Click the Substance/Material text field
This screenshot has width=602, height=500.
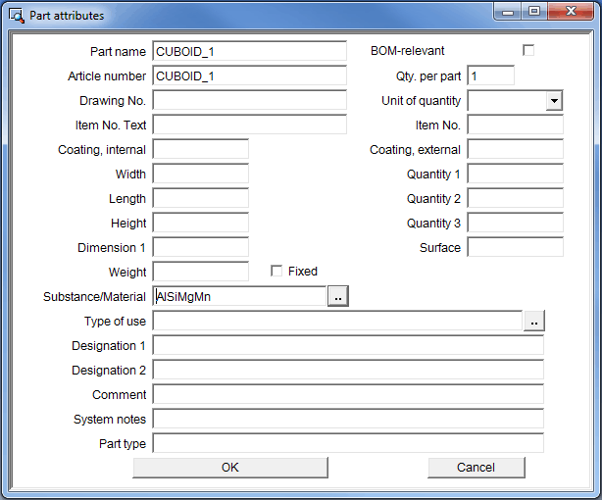click(x=238, y=296)
